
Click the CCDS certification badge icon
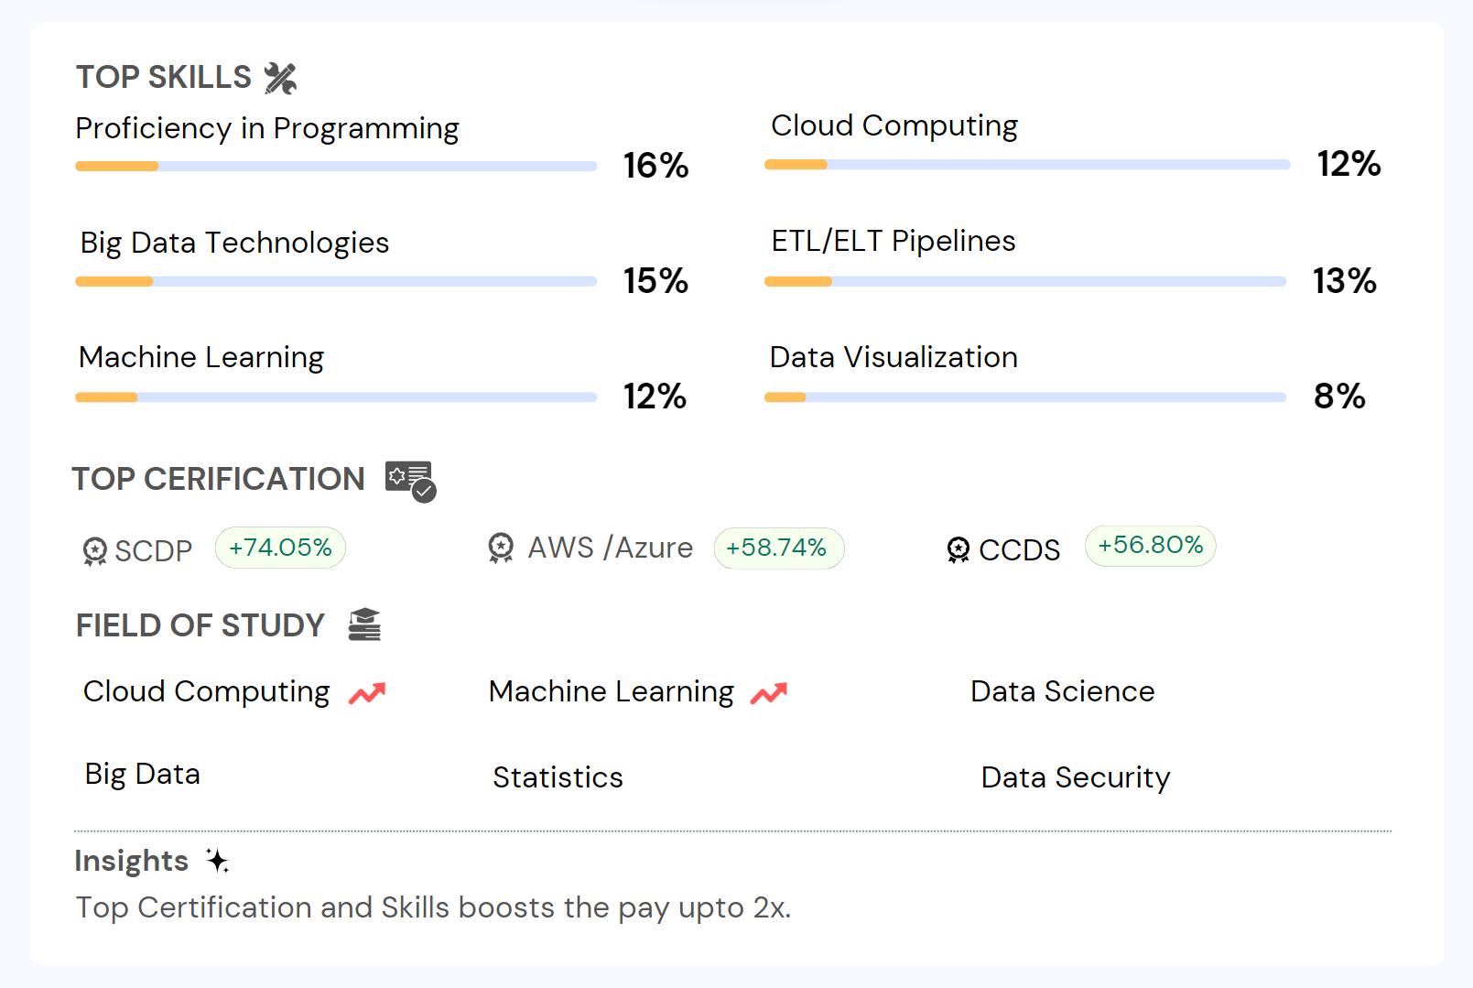click(958, 549)
